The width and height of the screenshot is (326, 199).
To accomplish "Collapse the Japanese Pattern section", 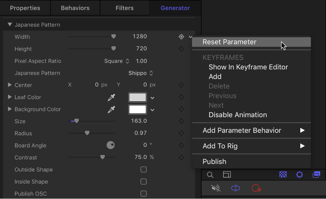I will 10,25.
